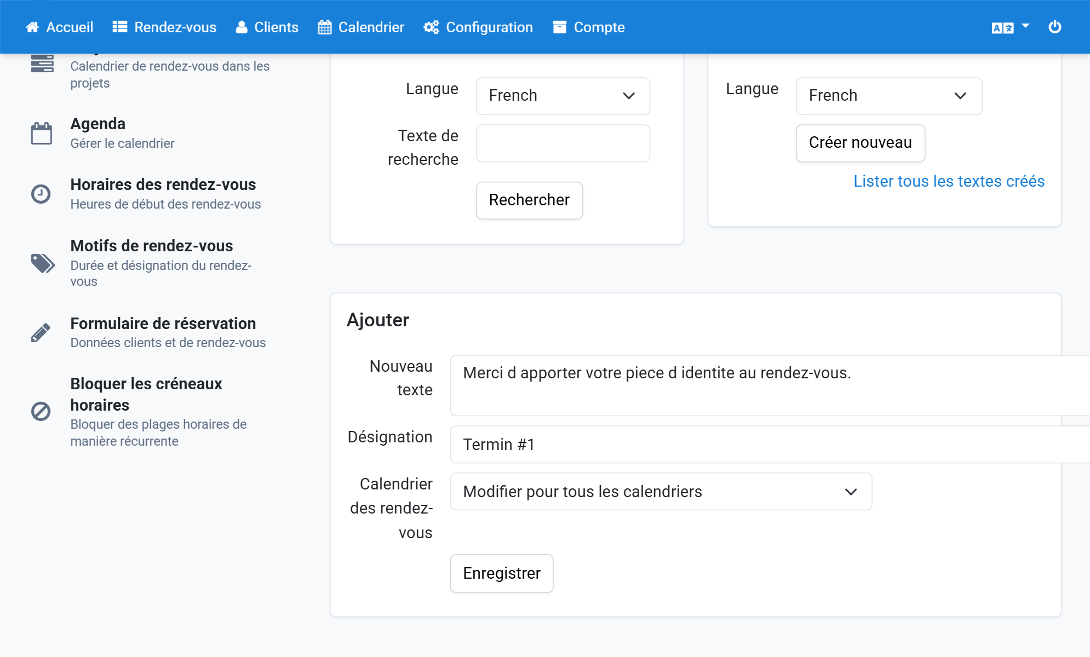Click the person icon beside Clients
The height and width of the screenshot is (657, 1090).
point(242,27)
